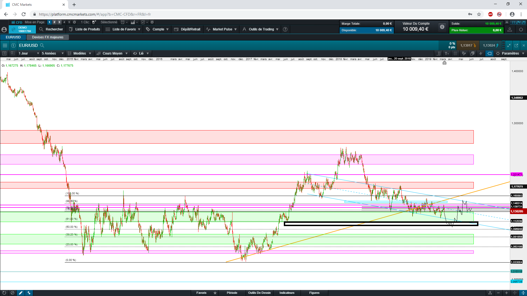Open the 5 Années range dropdown
The width and height of the screenshot is (527, 296).
click(53, 53)
